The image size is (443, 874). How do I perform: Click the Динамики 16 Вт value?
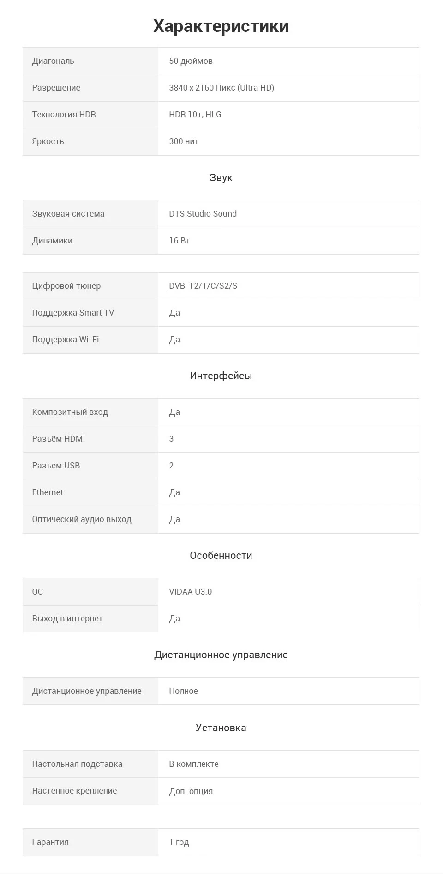click(x=180, y=241)
